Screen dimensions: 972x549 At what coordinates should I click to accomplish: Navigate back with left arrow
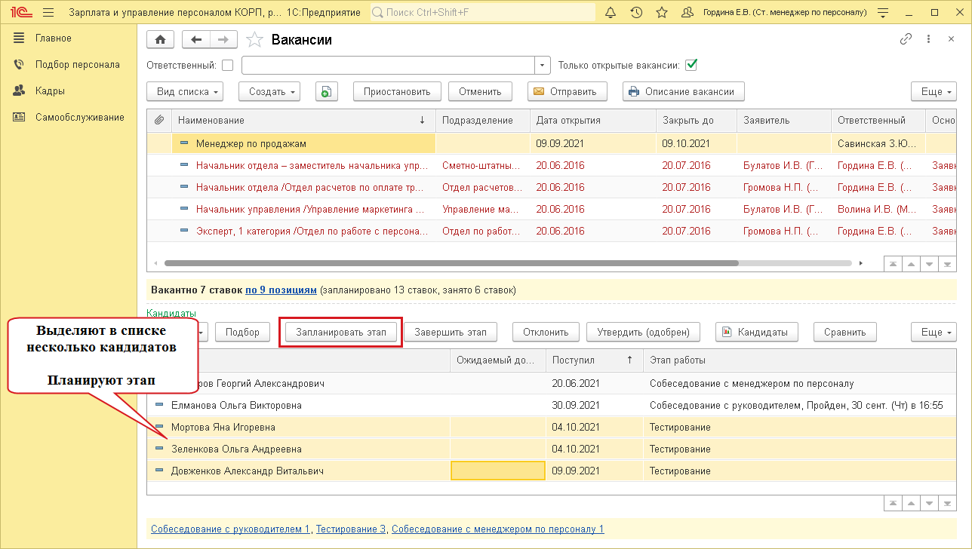click(197, 40)
